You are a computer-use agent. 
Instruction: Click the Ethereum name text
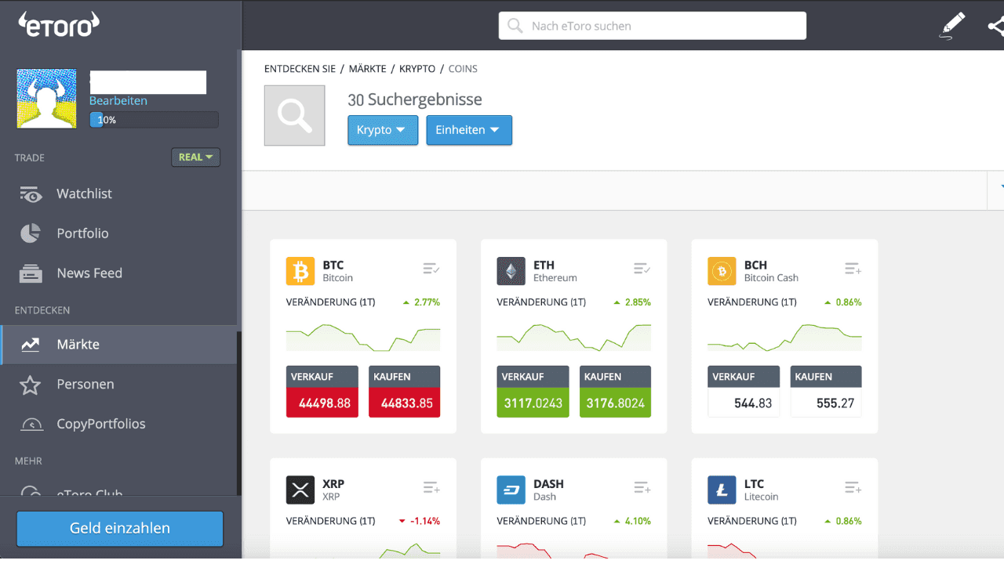click(x=555, y=278)
